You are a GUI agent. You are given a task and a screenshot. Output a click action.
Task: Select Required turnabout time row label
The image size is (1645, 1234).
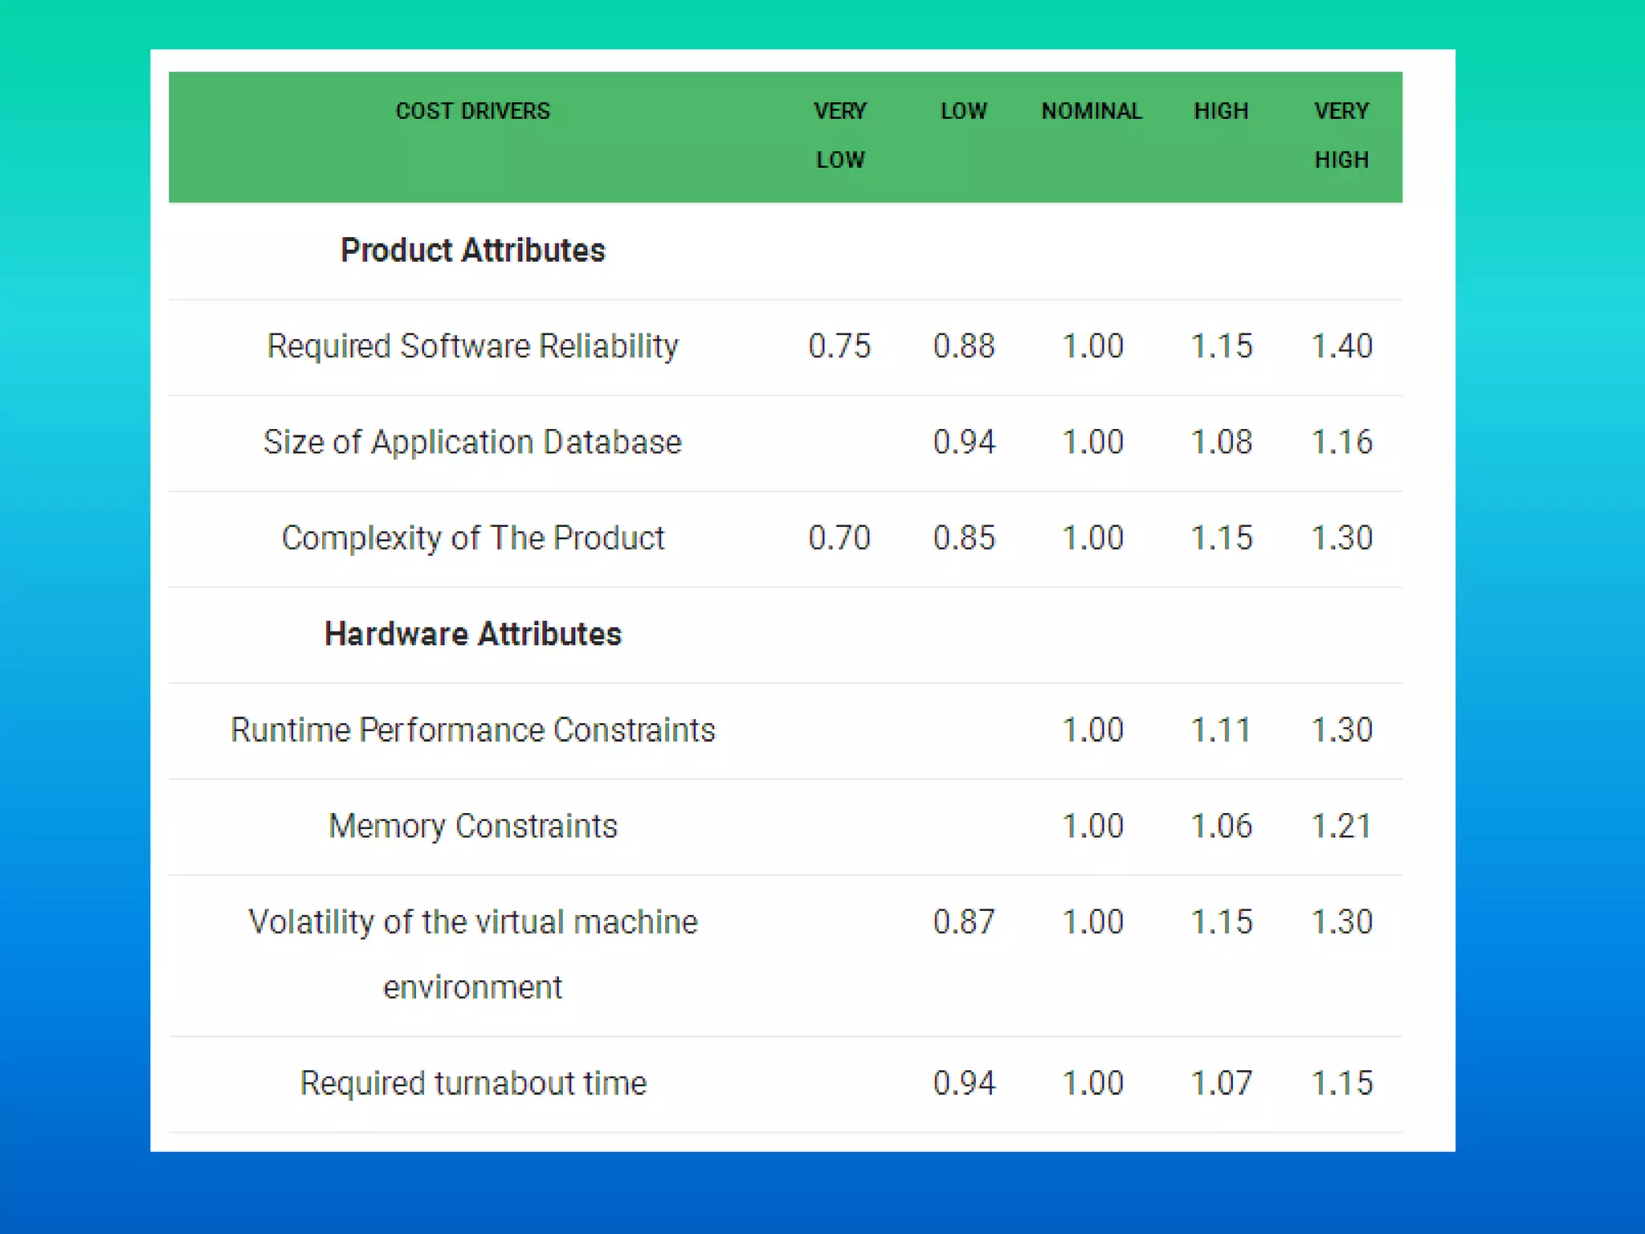point(472,1083)
